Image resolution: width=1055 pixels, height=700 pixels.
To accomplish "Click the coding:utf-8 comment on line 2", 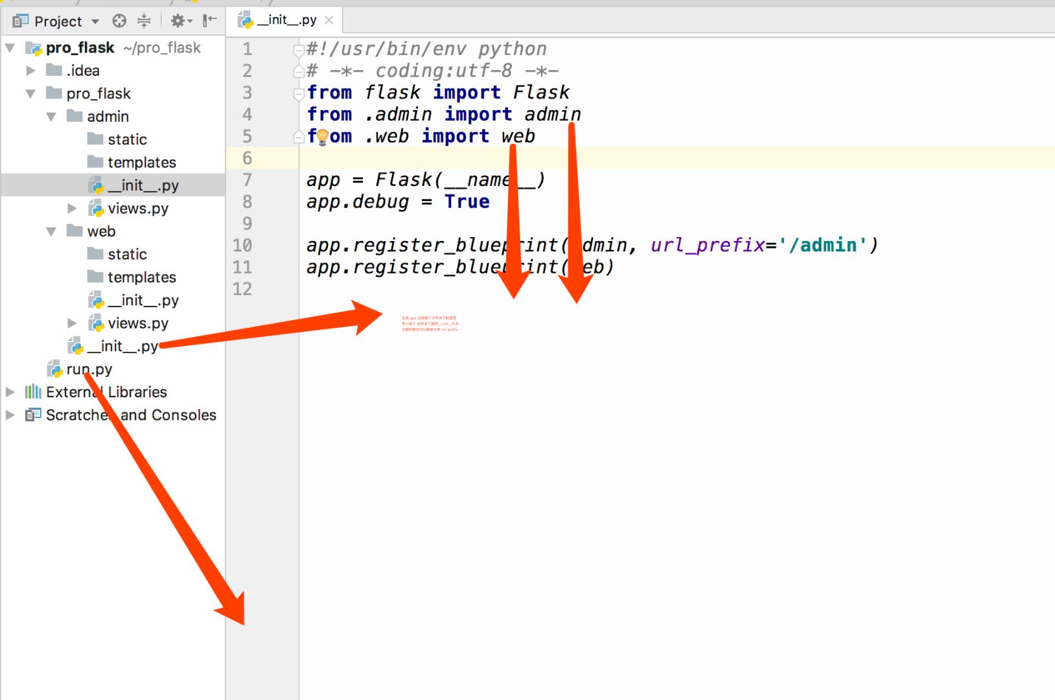I will pyautogui.click(x=433, y=71).
